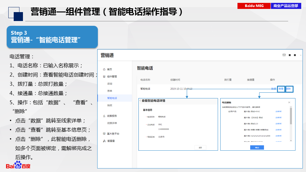Click the 删除 link in the 操作 column
Viewport: 306px width, 172px height.
(x=288, y=89)
